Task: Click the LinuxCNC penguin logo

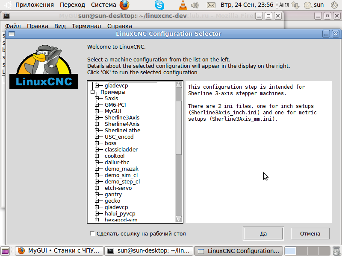Action: pos(44,67)
